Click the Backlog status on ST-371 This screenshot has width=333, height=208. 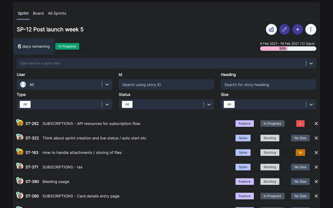tap(270, 167)
